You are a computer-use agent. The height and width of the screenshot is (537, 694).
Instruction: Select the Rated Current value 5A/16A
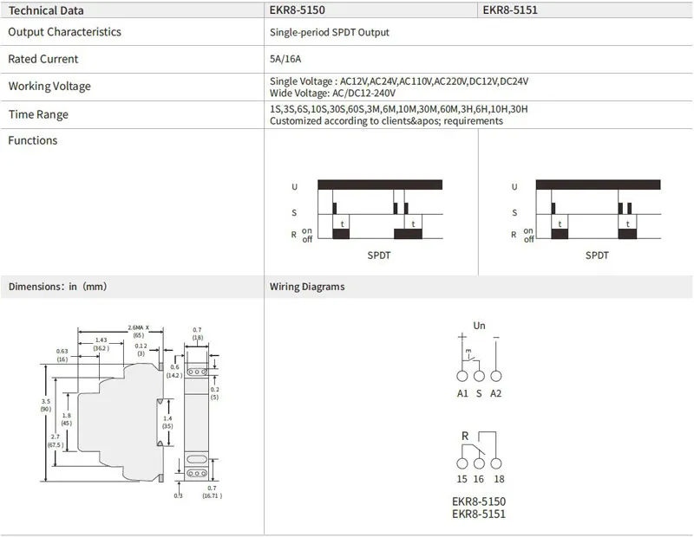pos(284,59)
